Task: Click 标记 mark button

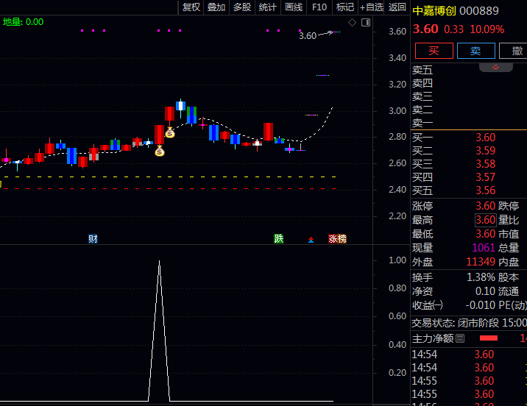Action: point(345,7)
